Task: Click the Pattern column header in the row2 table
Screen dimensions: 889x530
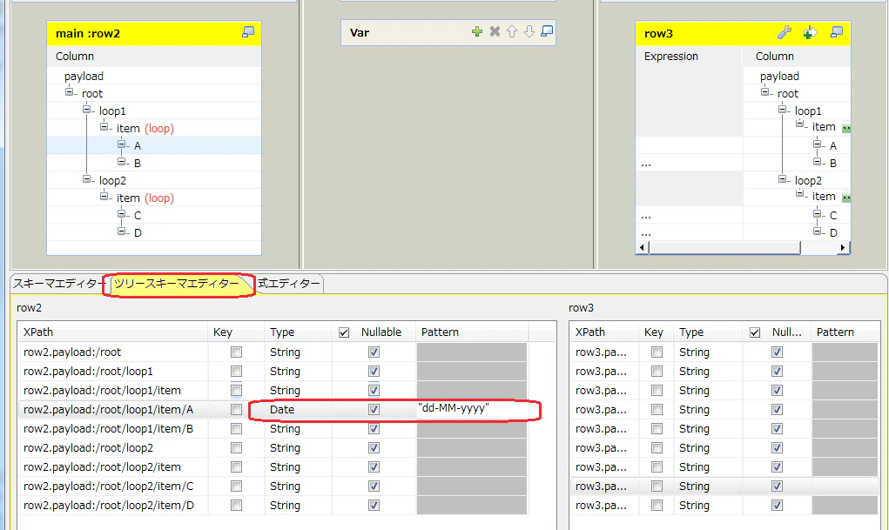Action: pos(472,332)
